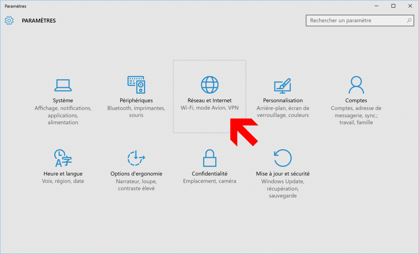The height and width of the screenshot is (254, 419).
Task: Click 'Wi-Fi, mode Avion, VPN' description
Action: (209, 108)
